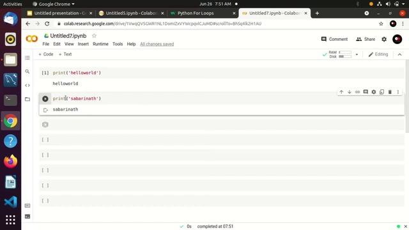Close the Python For Loops tab

point(234,13)
